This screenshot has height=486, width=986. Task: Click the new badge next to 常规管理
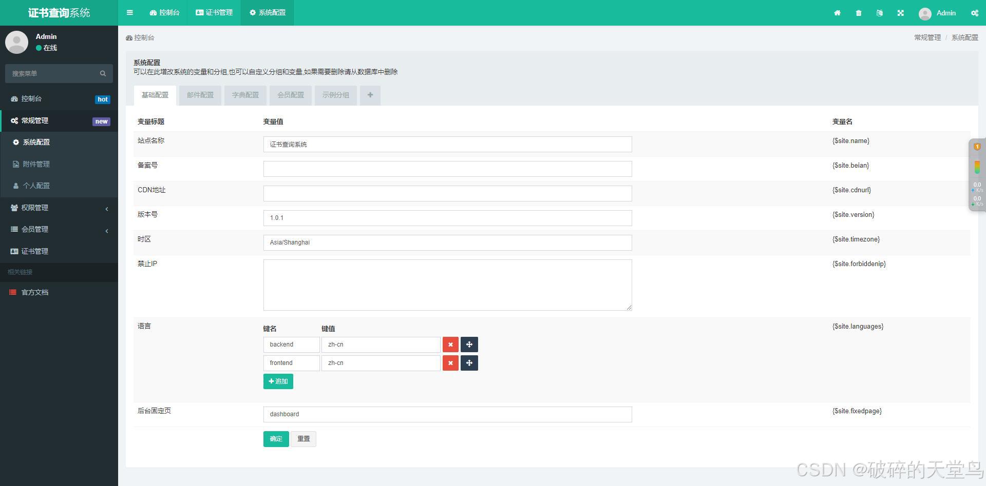click(101, 121)
